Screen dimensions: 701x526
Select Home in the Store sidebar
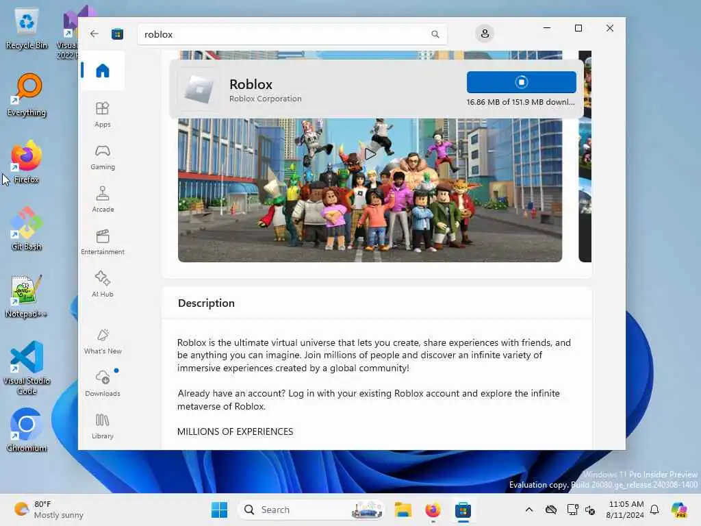103,71
